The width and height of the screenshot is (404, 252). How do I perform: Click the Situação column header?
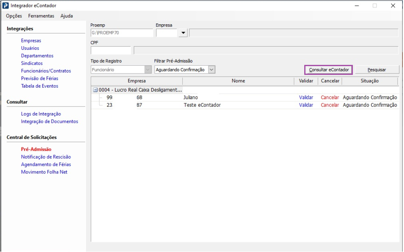click(370, 81)
